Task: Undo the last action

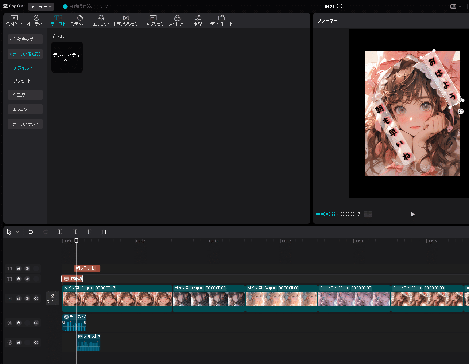Action: [x=31, y=232]
